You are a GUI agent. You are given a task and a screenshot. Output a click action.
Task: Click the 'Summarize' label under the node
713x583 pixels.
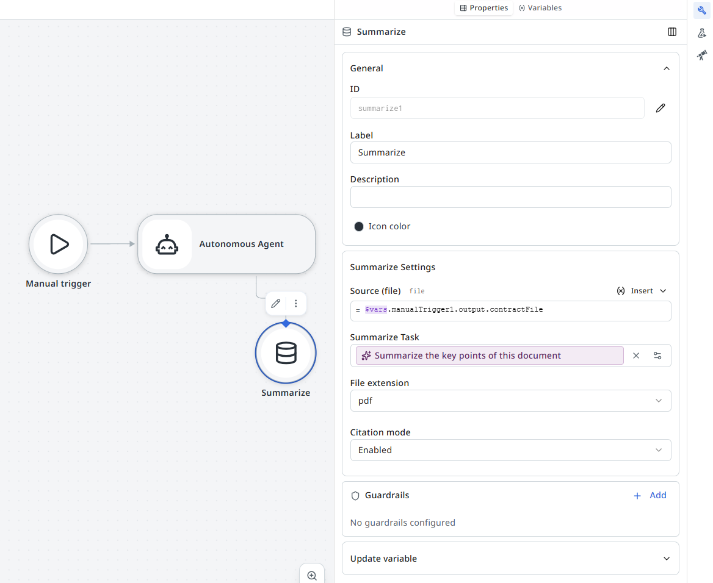click(286, 393)
